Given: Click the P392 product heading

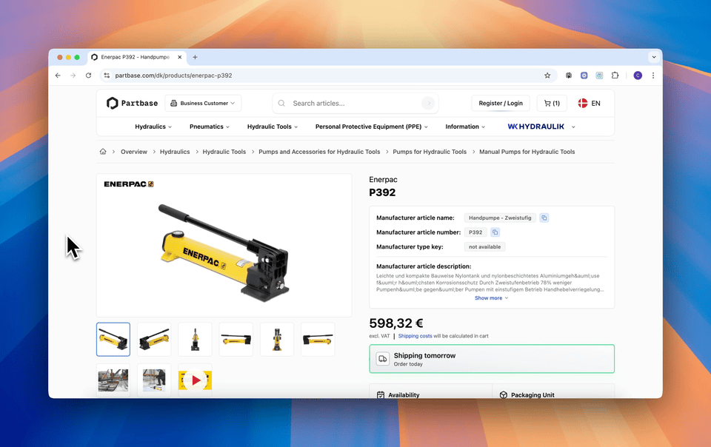Looking at the screenshot, I should [x=382, y=192].
